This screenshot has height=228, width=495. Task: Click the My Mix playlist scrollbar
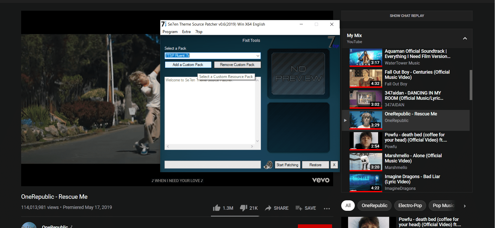click(471, 85)
